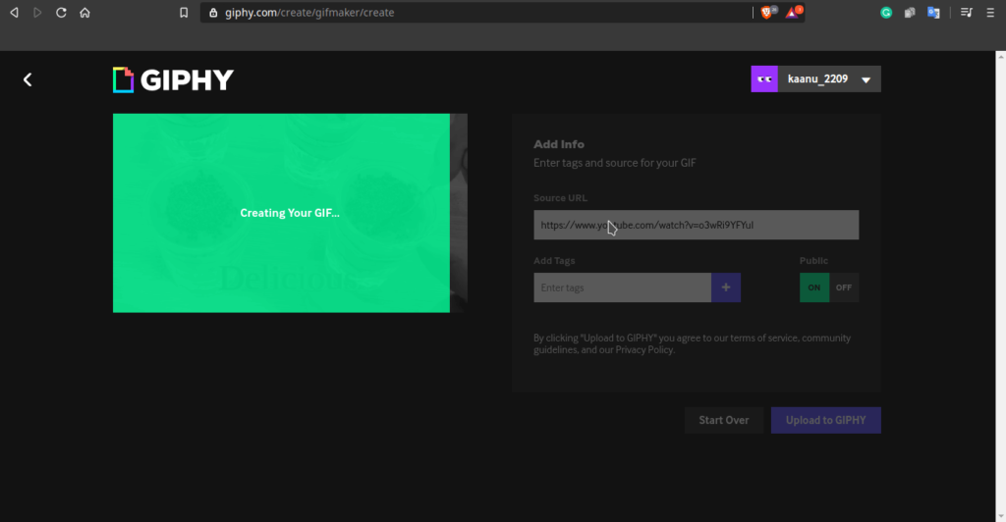Click the page scrollbar up arrow
This screenshot has height=522, width=1006.
[x=1000, y=56]
